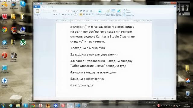Click Select all (Выбрать все)
The image size is (193, 108).
point(129,15)
